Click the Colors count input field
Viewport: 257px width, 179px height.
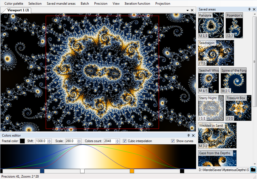[109, 141]
